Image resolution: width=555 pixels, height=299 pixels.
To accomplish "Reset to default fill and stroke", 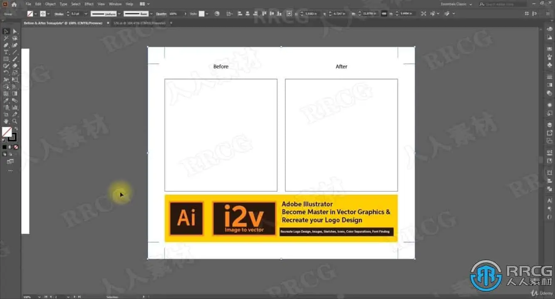I will coord(4,140).
